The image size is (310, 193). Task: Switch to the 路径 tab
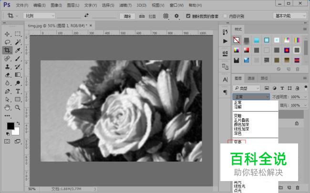264,79
